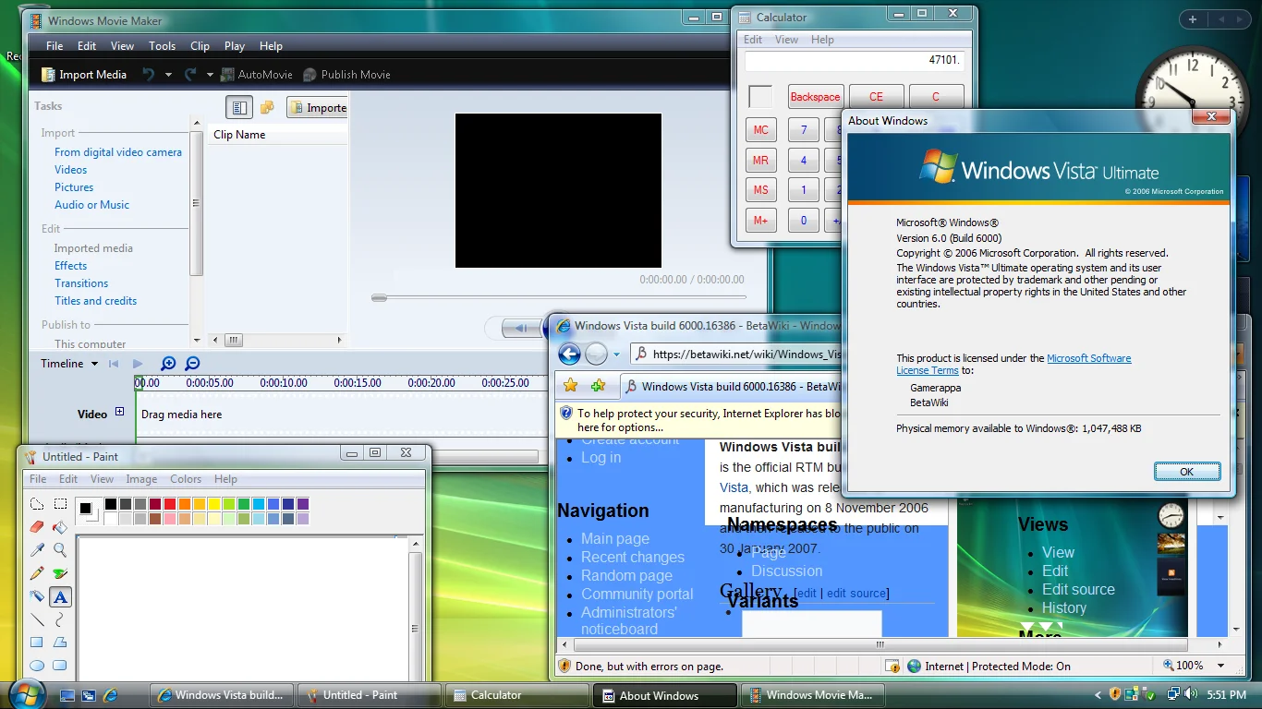Show hidden system tray icons
The width and height of the screenshot is (1262, 709).
pyautogui.click(x=1098, y=694)
